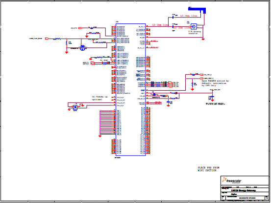This screenshot has height=203, width=271.
Task: Click the Freescale logo in title block
Action: 232,181
